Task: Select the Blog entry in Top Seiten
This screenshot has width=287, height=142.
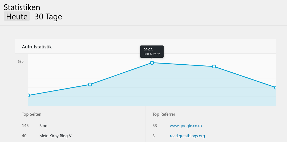Action: pyautogui.click(x=43, y=126)
